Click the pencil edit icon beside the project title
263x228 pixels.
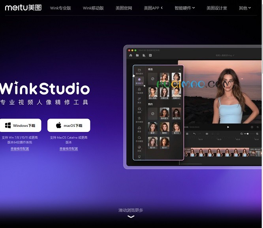pos(234,55)
